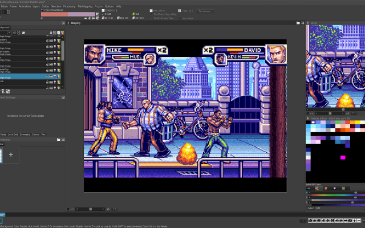Click the hue slider handle
Image resolution: width=365 pixels, height=228 pixels.
356,193
